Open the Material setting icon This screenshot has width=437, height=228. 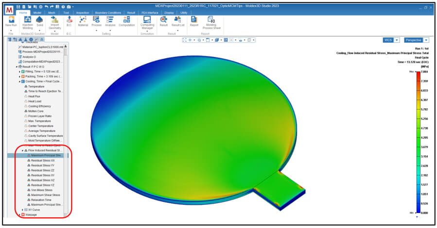coord(83,19)
